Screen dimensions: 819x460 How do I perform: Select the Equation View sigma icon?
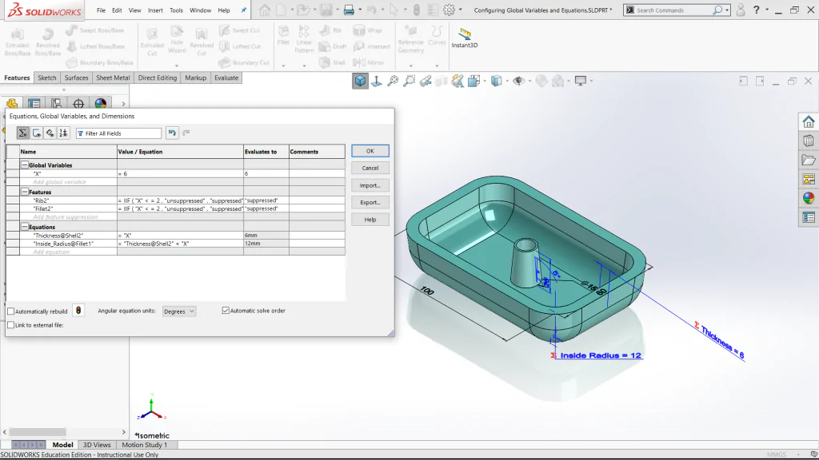click(x=22, y=133)
